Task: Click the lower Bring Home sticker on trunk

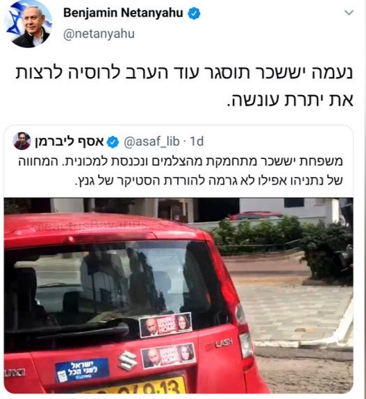Action: [169, 355]
